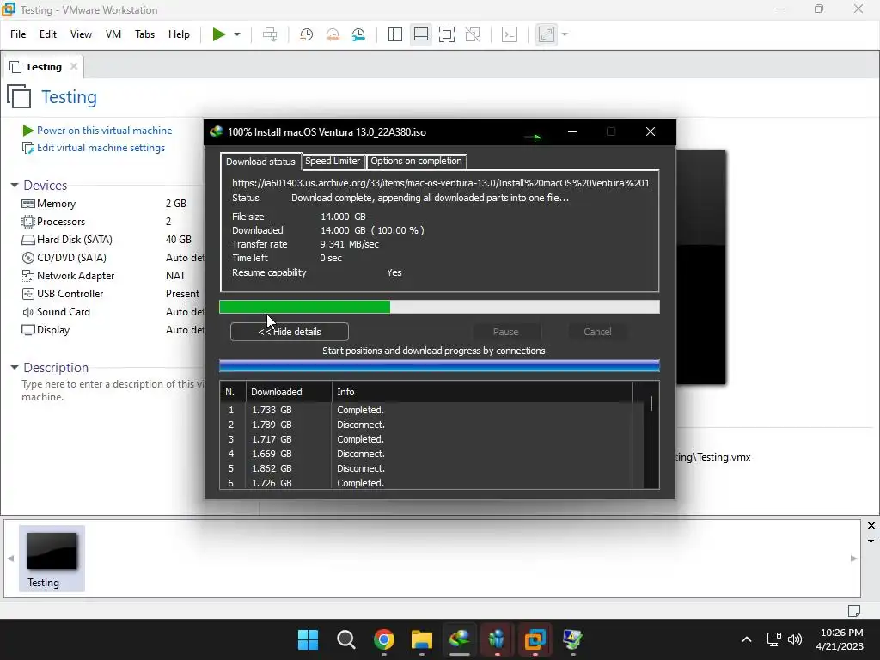This screenshot has width=880, height=660.
Task: Open the stretch guest dropdown arrow
Action: tap(565, 34)
